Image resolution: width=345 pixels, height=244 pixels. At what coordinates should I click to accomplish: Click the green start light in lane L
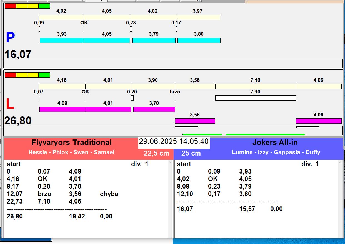pos(44,75)
